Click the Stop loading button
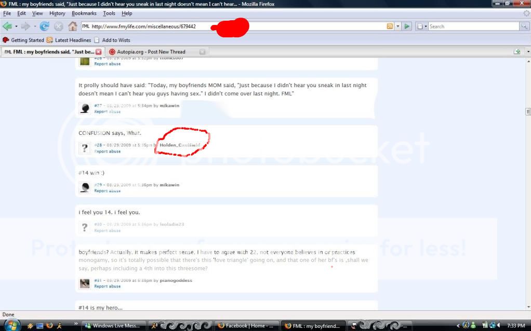This screenshot has height=331, width=531. pyautogui.click(x=59, y=26)
